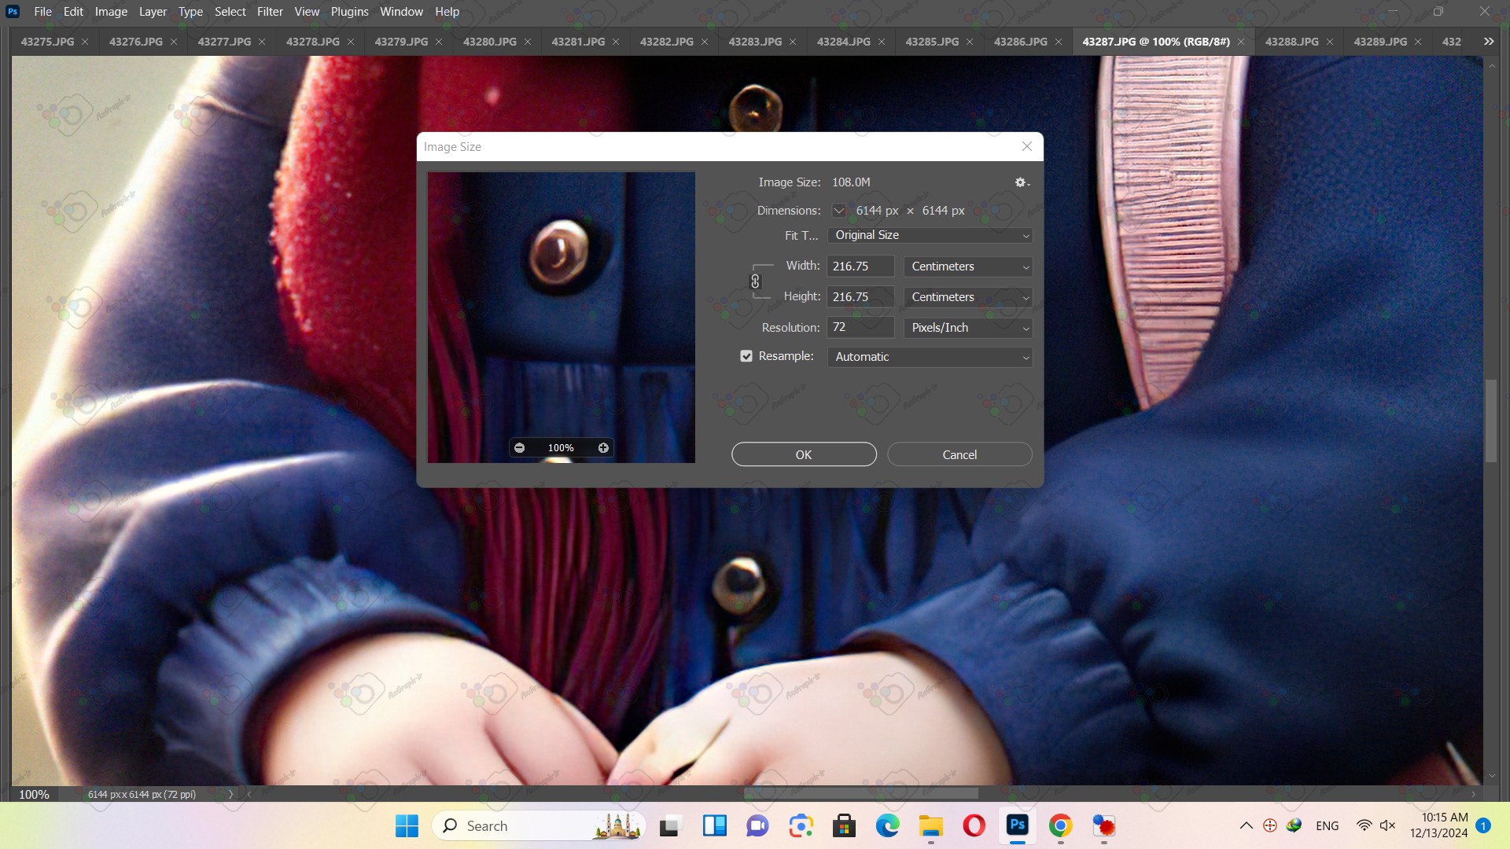The image size is (1510, 849).
Task: Open the Fit To dropdown
Action: pyautogui.click(x=930, y=235)
